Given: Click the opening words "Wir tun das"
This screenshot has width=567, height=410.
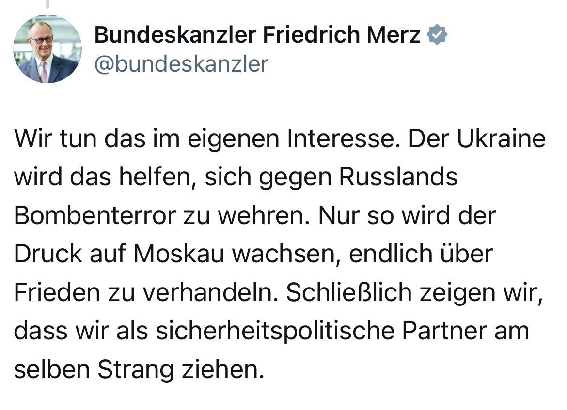Looking at the screenshot, I should coord(79,139).
